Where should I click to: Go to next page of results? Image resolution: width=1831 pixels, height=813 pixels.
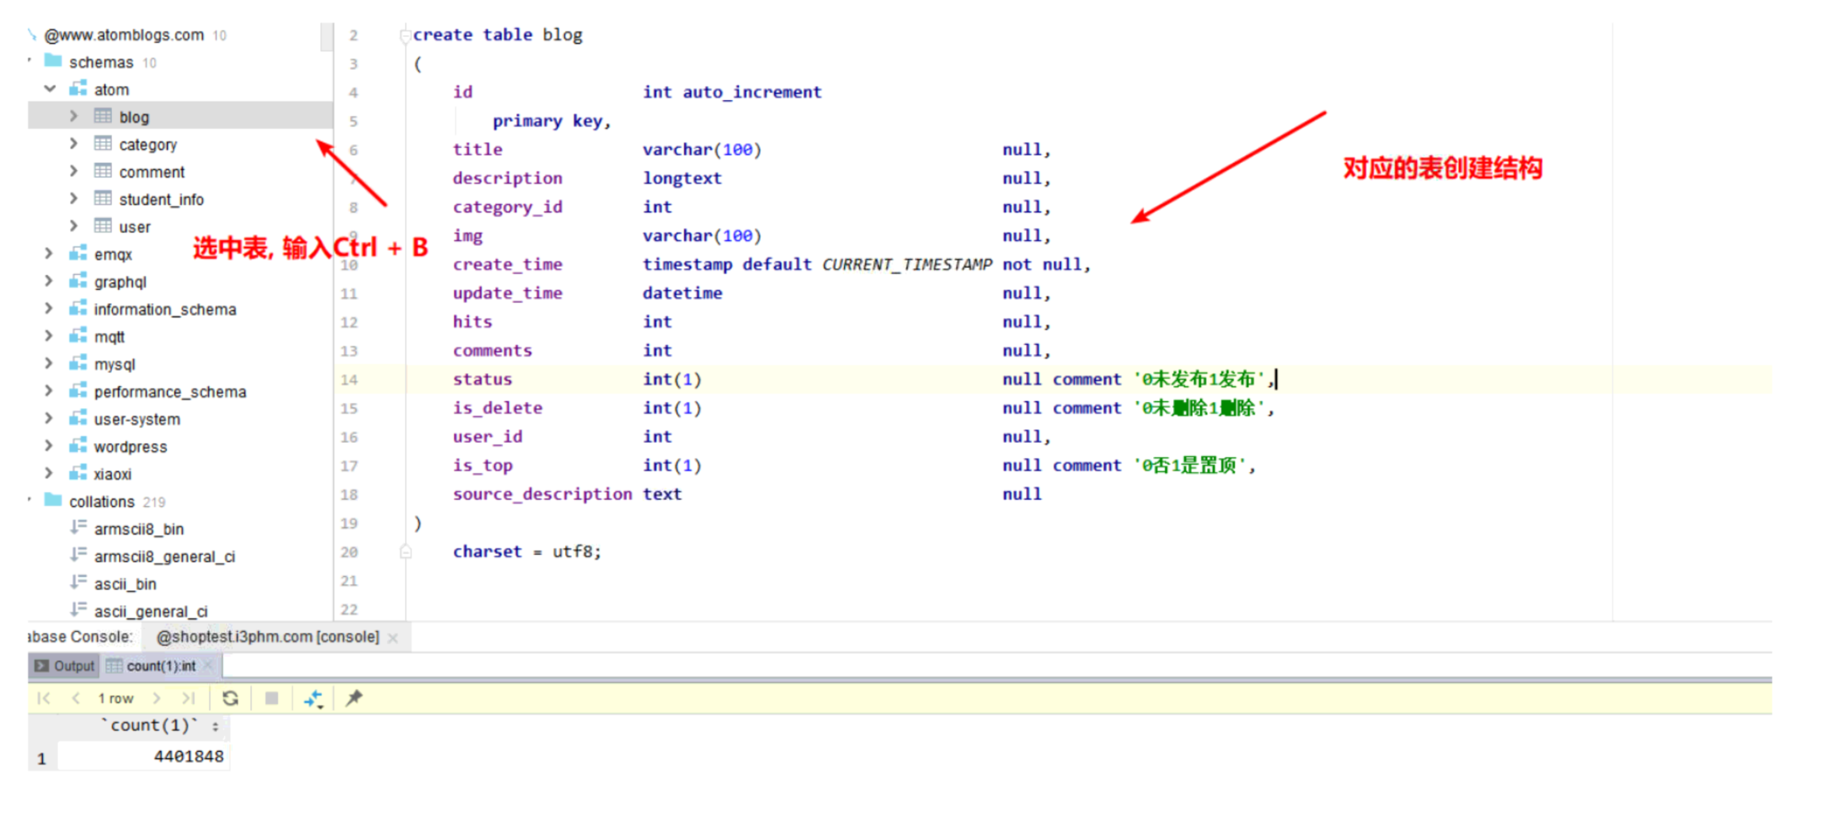(x=157, y=698)
